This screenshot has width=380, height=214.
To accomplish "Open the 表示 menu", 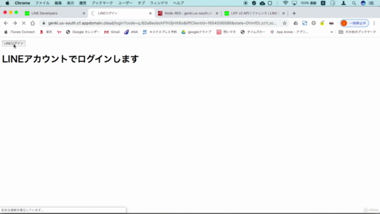I will click(x=71, y=3).
